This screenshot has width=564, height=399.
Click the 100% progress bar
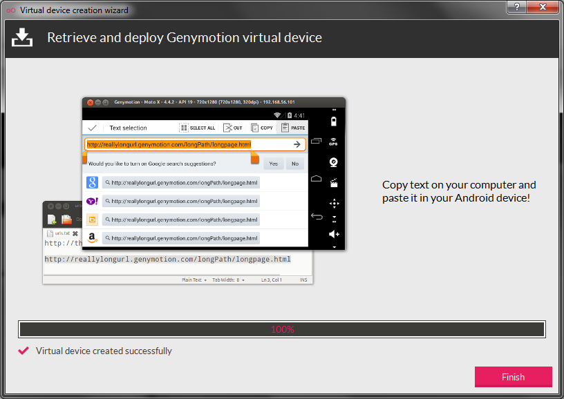tap(282, 329)
